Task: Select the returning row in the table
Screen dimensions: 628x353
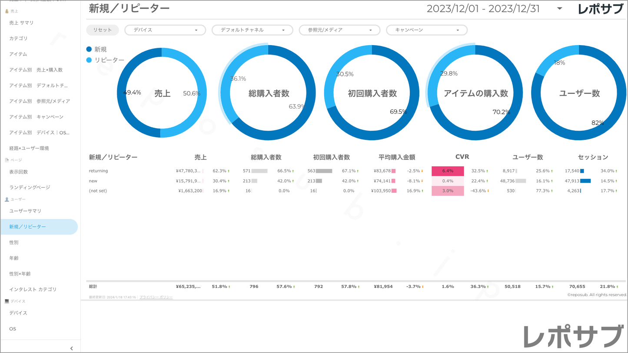Action: click(99, 171)
